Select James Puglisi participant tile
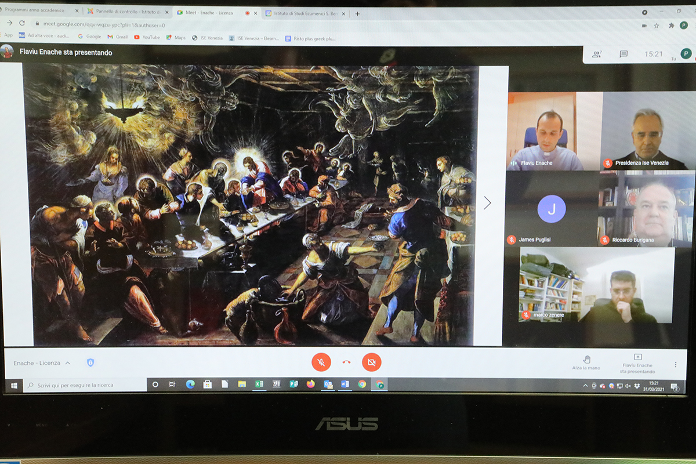This screenshot has height=464, width=696. tap(551, 209)
